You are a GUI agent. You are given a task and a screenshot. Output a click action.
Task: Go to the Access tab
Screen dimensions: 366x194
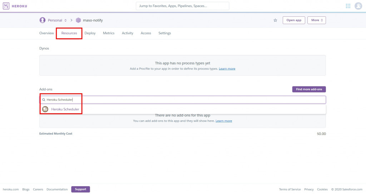pyautogui.click(x=146, y=33)
